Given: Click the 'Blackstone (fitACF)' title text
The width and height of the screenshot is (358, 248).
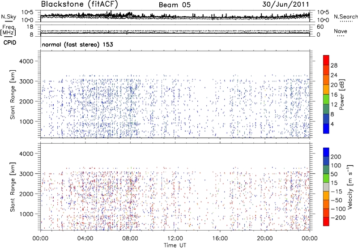Looking at the screenshot, I should 80,4.
